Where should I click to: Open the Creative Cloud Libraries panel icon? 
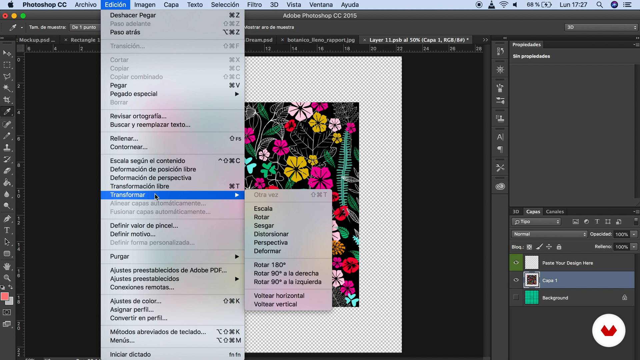pyautogui.click(x=500, y=186)
